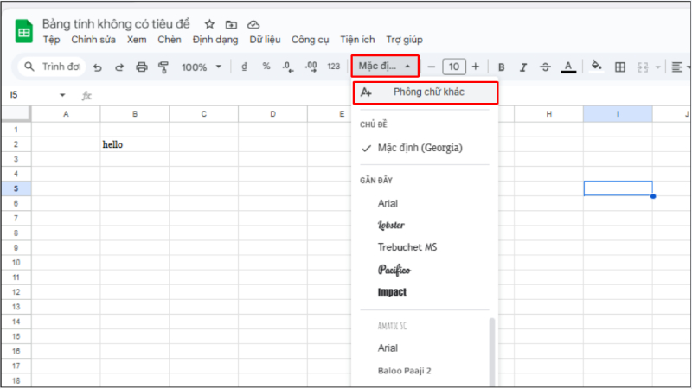Open the cell borders tool
692x389 pixels.
(x=620, y=67)
